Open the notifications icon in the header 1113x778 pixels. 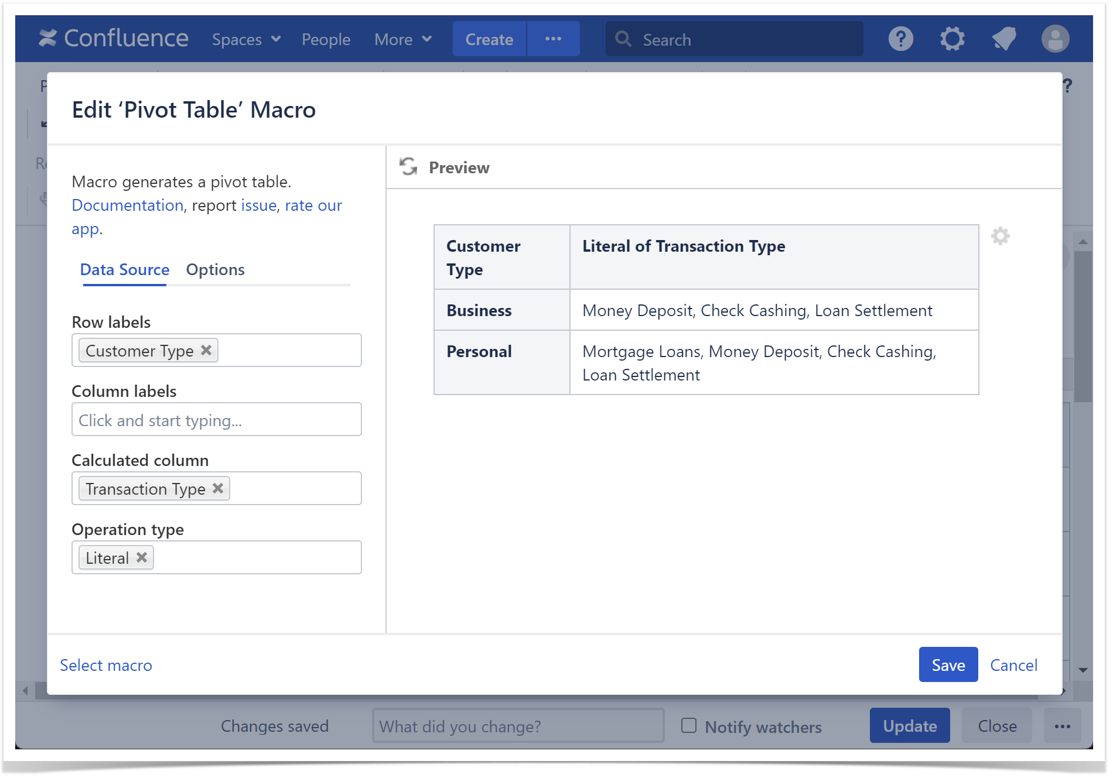point(1003,39)
